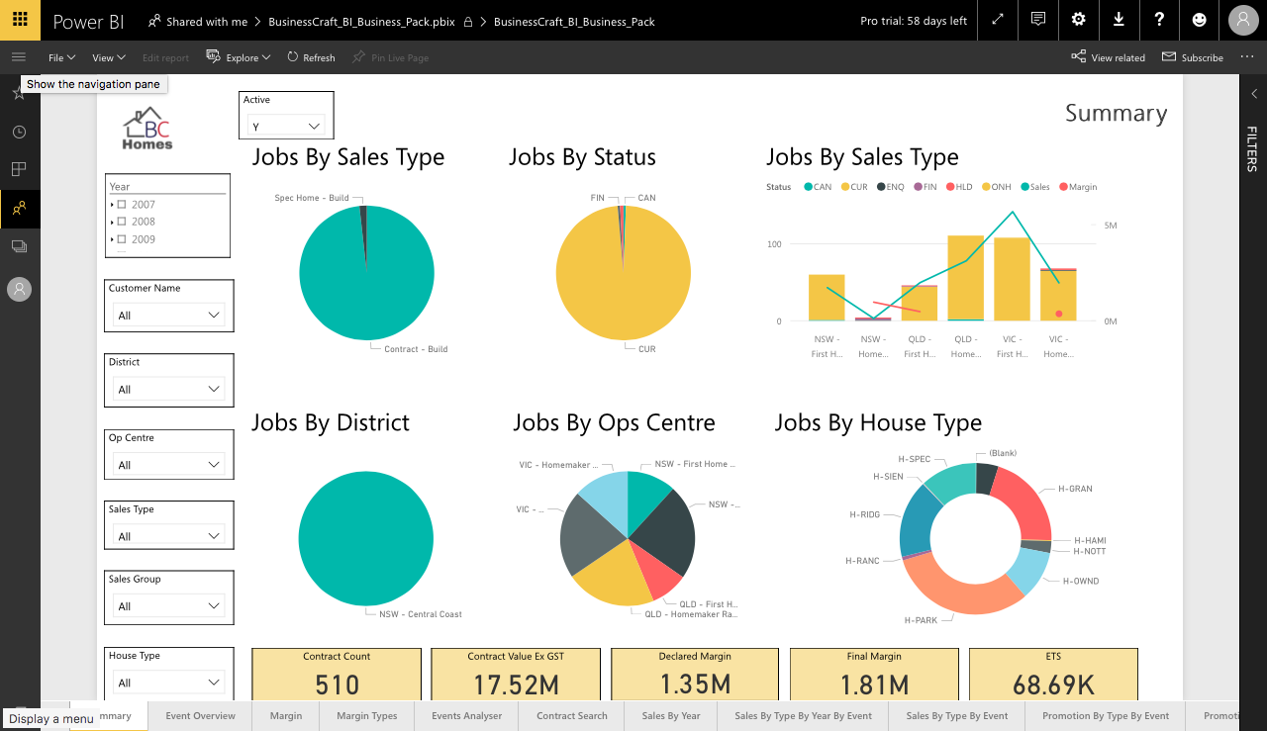The image size is (1267, 731).
Task: Open Sales By Type By Year By Event tab
Action: [803, 715]
